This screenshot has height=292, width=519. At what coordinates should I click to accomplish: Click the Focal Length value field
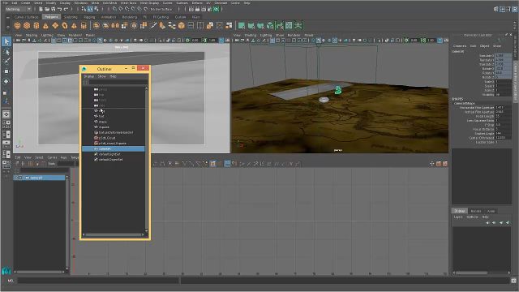(x=503, y=116)
